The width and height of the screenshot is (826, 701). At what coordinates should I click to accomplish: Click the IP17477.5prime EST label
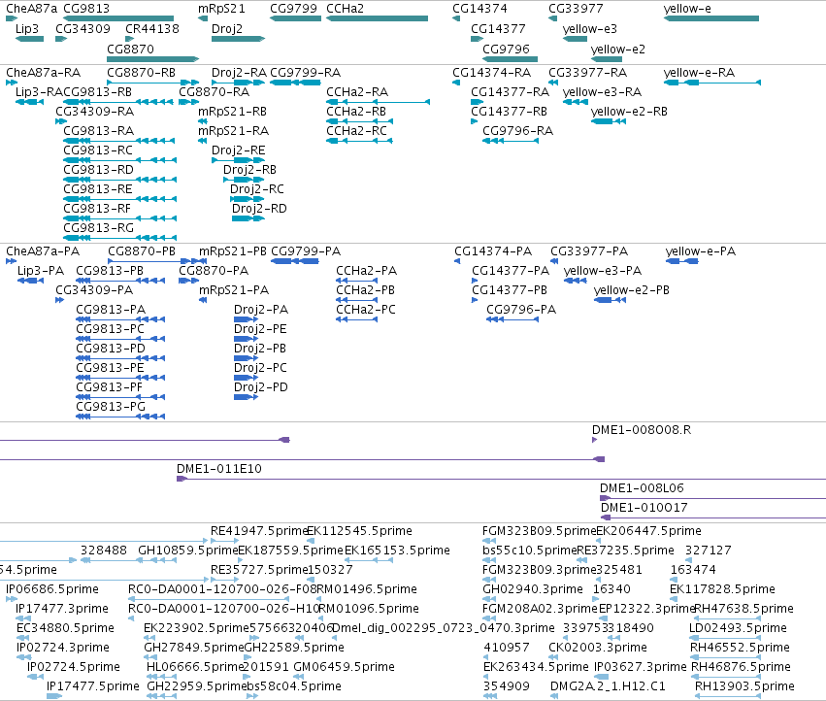pos(93,686)
